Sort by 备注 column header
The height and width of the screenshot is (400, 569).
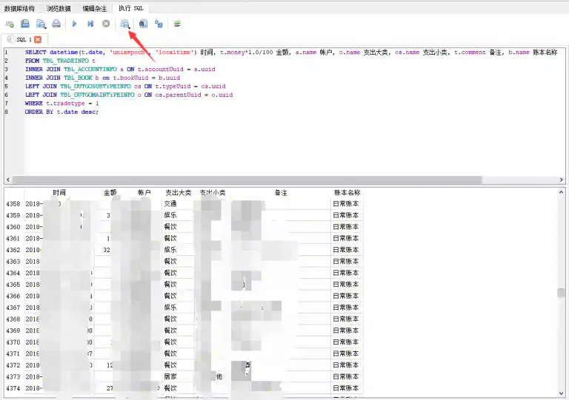click(281, 192)
